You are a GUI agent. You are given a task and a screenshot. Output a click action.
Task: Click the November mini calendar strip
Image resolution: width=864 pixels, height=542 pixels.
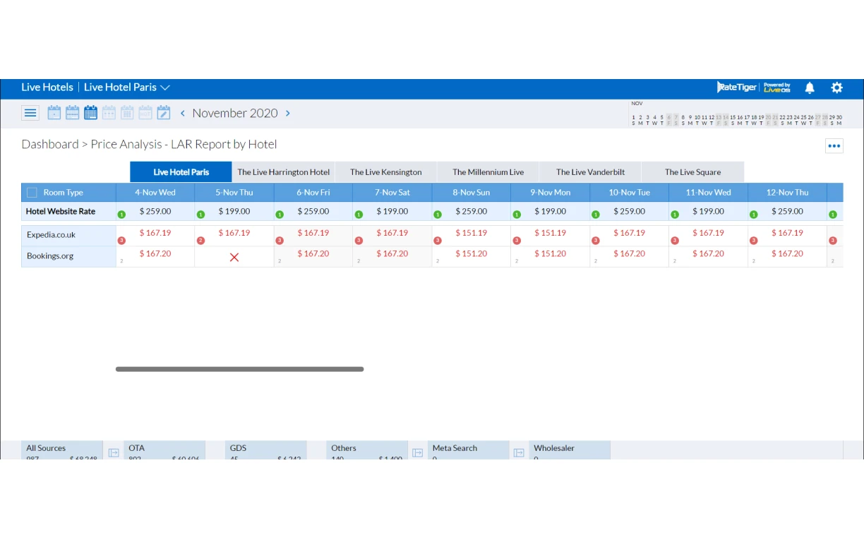(x=737, y=114)
